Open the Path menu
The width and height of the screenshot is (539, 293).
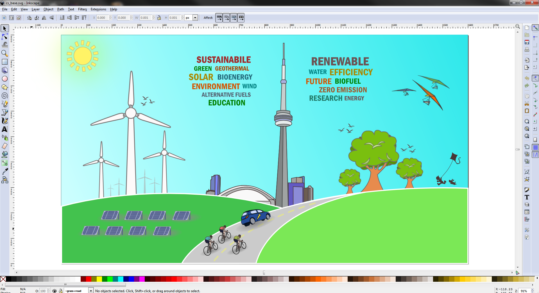pyautogui.click(x=60, y=9)
